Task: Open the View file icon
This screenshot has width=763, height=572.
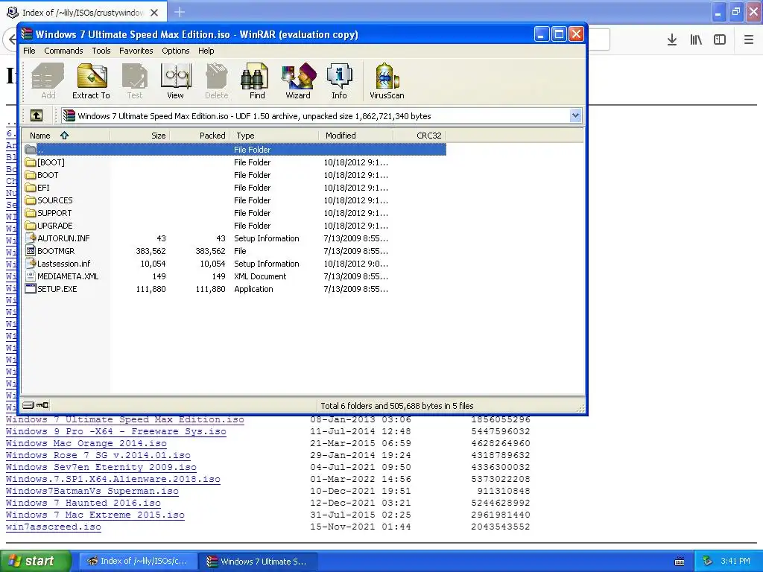Action: [x=175, y=81]
